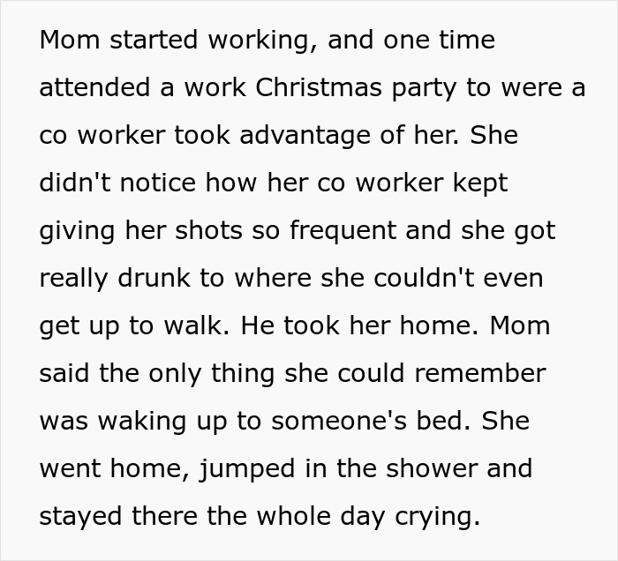Click the word "waking" in the paragraph

point(141,422)
